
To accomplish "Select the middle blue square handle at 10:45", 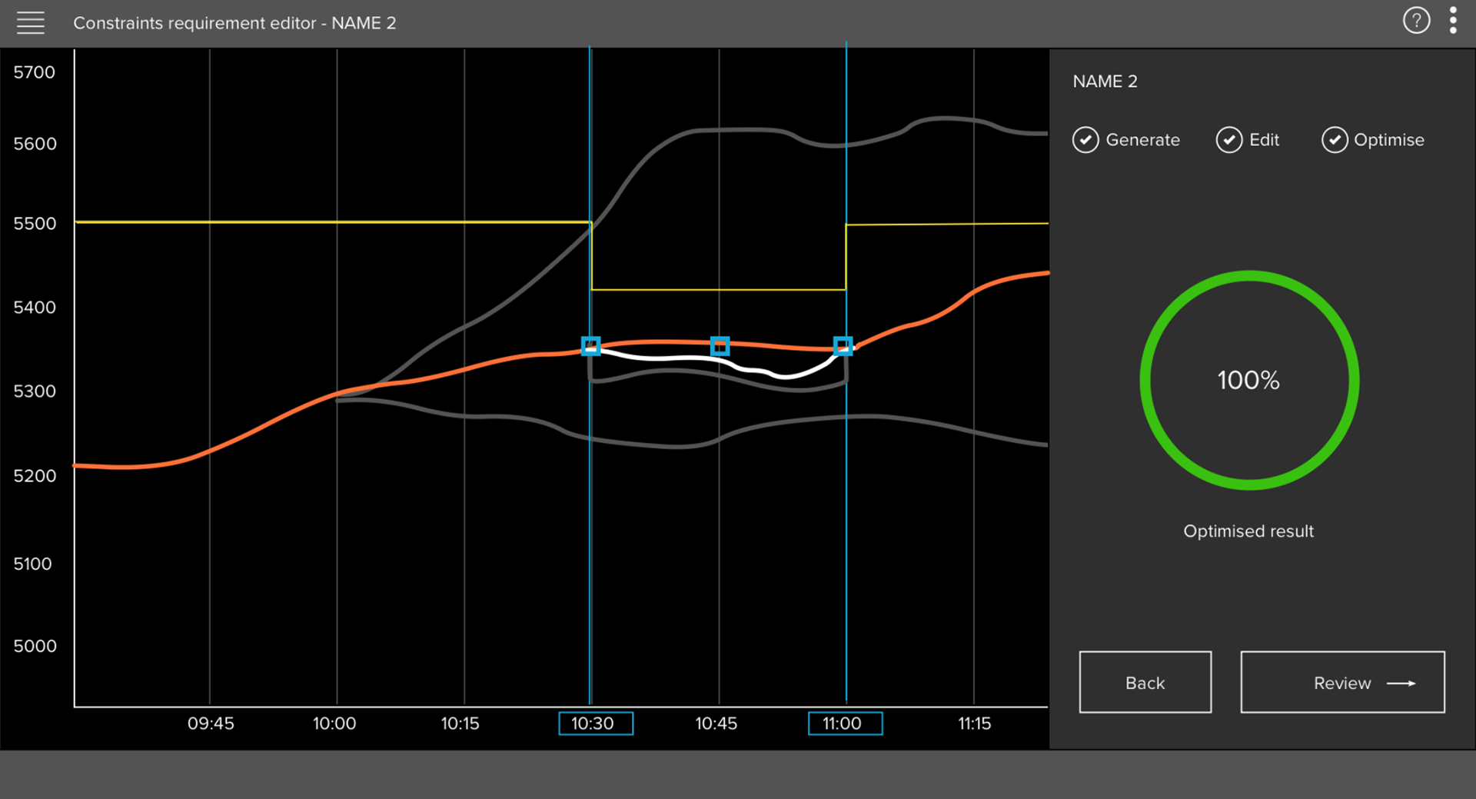I will pyautogui.click(x=720, y=346).
